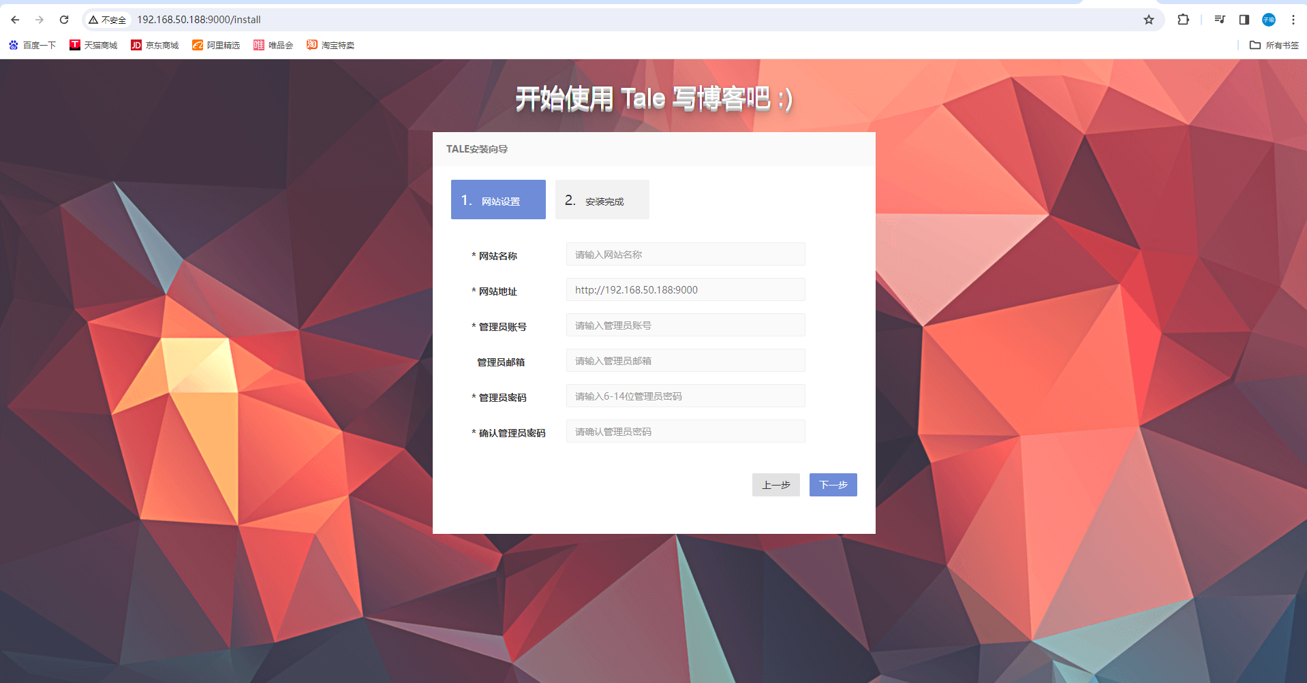The image size is (1307, 683).
Task: Focus the 管理员密码 input field
Action: (x=686, y=396)
